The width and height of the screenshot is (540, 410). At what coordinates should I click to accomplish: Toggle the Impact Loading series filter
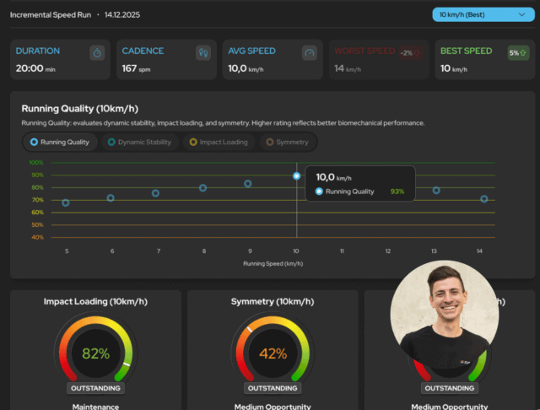coord(219,143)
